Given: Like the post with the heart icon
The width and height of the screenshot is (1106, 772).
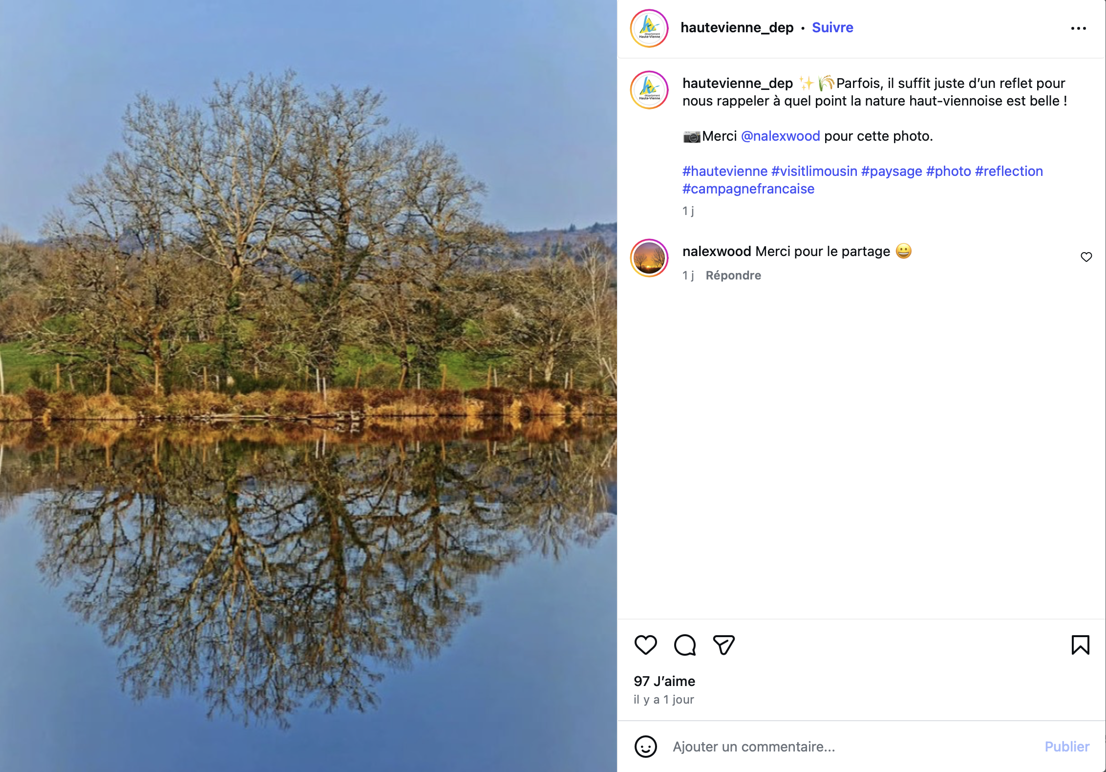Looking at the screenshot, I should [645, 645].
